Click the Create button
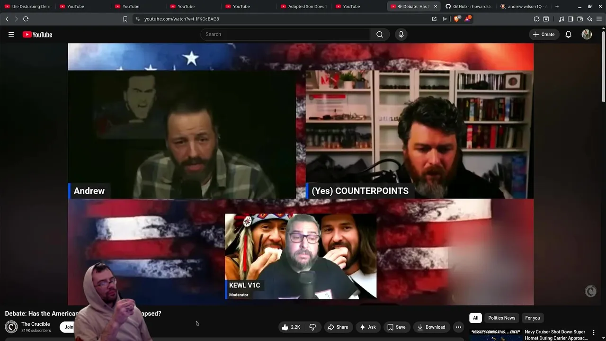This screenshot has height=341, width=606. [544, 35]
